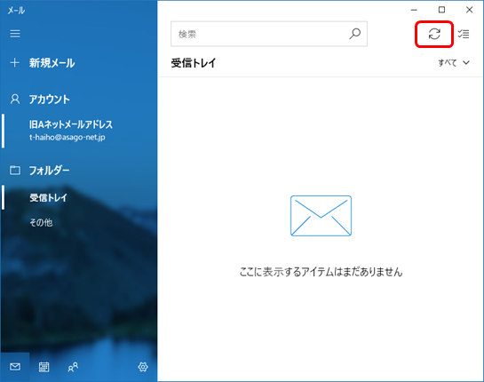Click the person icon beside アカウント

15,99
